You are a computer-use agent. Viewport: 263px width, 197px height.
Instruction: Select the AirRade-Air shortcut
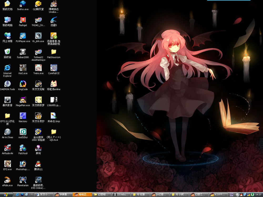coord(7,150)
